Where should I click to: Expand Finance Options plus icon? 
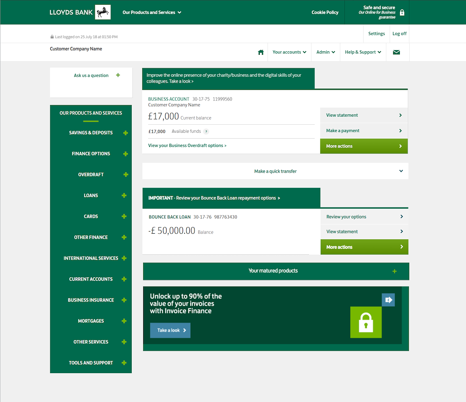tap(125, 154)
